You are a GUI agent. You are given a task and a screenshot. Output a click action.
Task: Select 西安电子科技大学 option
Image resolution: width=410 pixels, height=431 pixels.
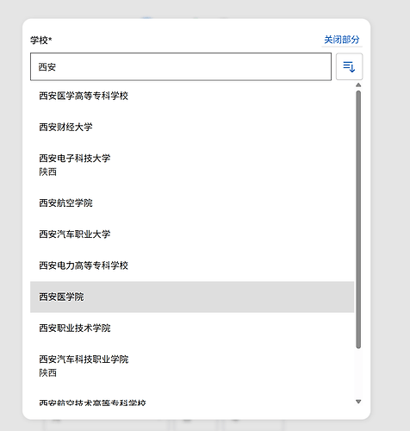(192, 165)
